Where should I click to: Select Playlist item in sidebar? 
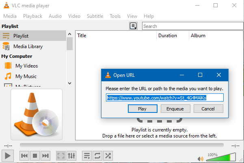(x=33, y=36)
